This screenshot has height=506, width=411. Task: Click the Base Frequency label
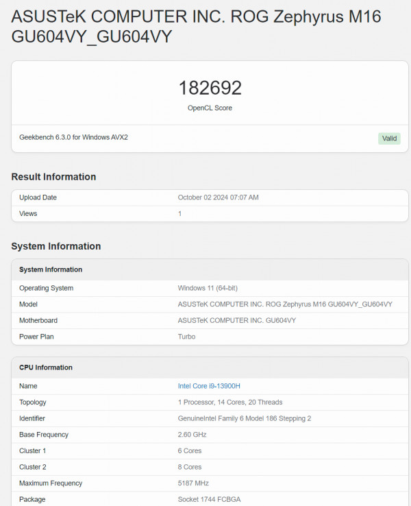(44, 435)
